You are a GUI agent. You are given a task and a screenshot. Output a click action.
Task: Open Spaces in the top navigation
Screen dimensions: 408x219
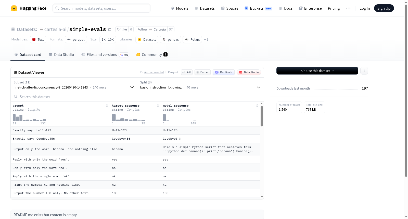229,8
